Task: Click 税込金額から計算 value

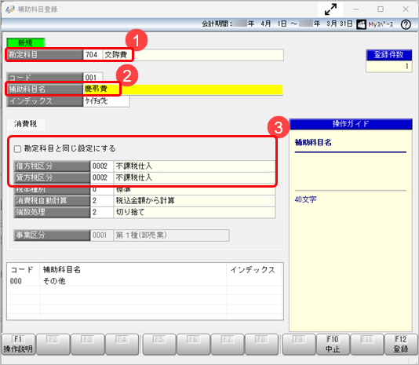Action: point(145,200)
